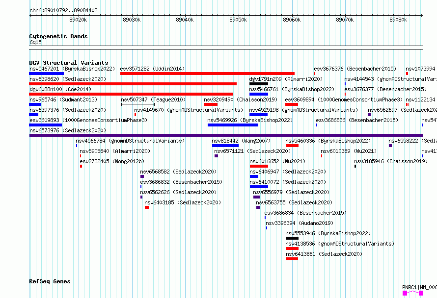Click the blue bar under nsv818442
Screen dimensions: 437x298
225,146
